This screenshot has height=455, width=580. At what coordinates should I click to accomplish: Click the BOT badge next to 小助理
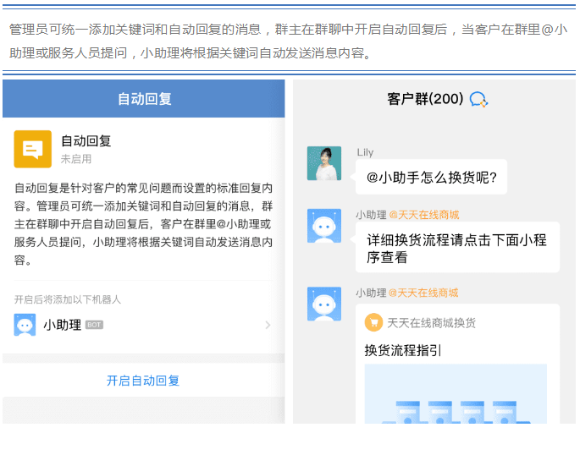[x=94, y=325]
